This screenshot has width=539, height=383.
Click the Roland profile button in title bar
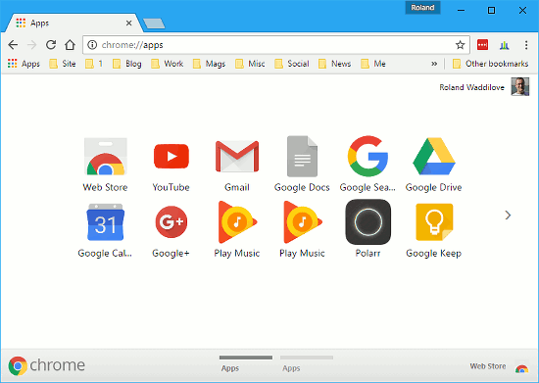pyautogui.click(x=422, y=8)
